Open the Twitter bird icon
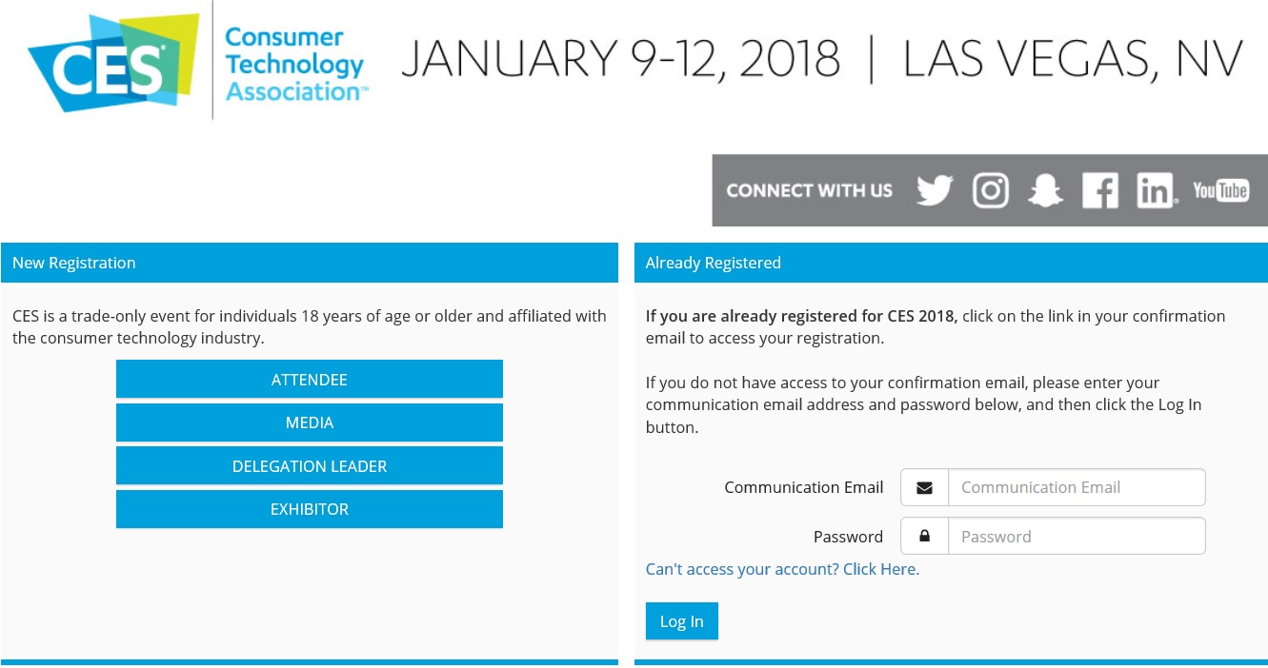The height and width of the screenshot is (668, 1268). [x=935, y=190]
